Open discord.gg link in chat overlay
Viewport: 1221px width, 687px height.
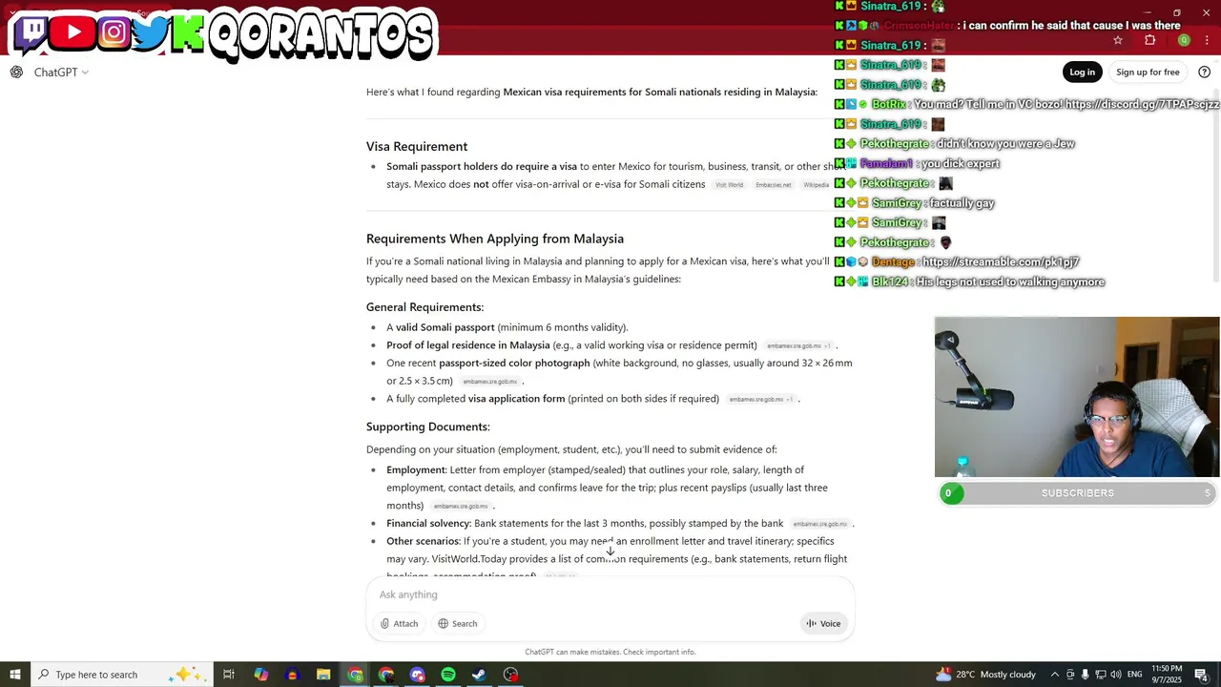[x=1142, y=104]
